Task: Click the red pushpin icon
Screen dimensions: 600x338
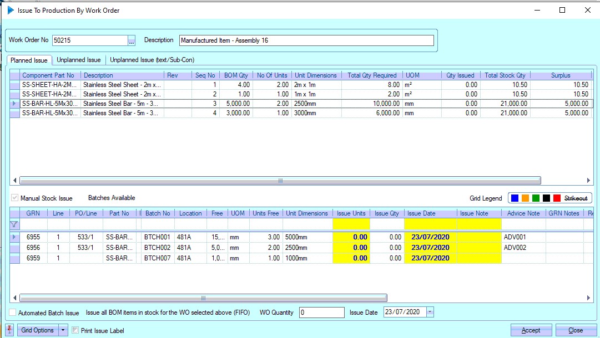Action: (x=9, y=330)
